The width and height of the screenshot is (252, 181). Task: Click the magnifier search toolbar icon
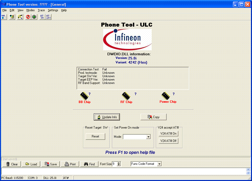tap(20, 17)
